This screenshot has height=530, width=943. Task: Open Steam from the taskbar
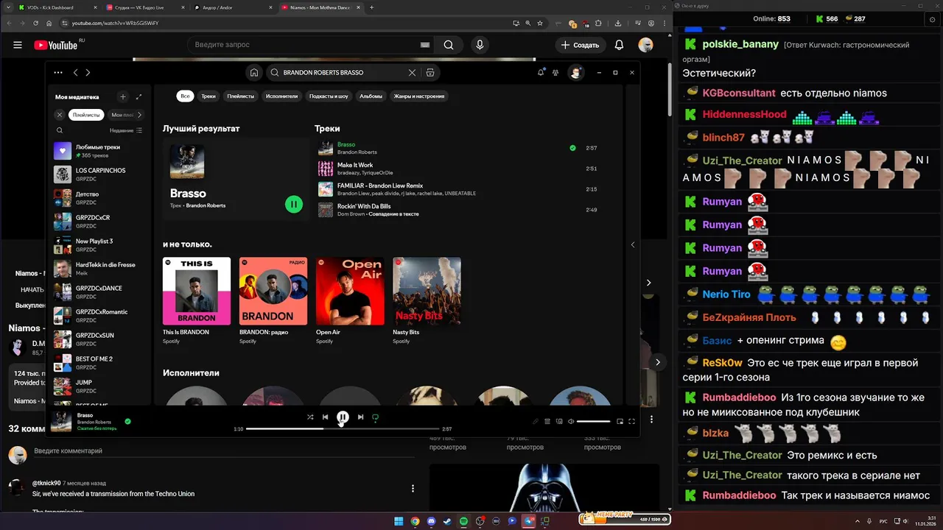447,521
